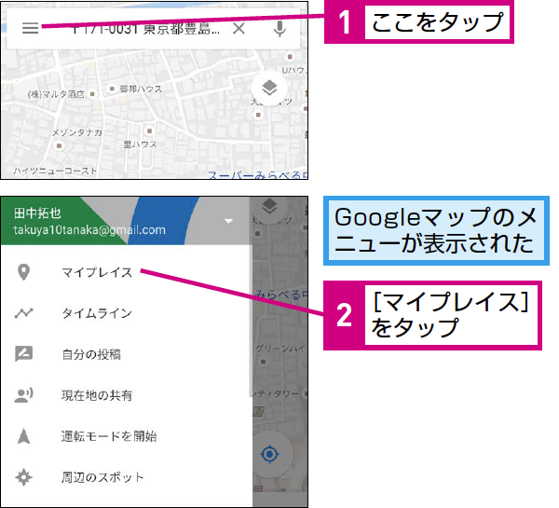Open 周辺のスポット menu entry
Image resolution: width=559 pixels, height=508 pixels.
point(102,477)
